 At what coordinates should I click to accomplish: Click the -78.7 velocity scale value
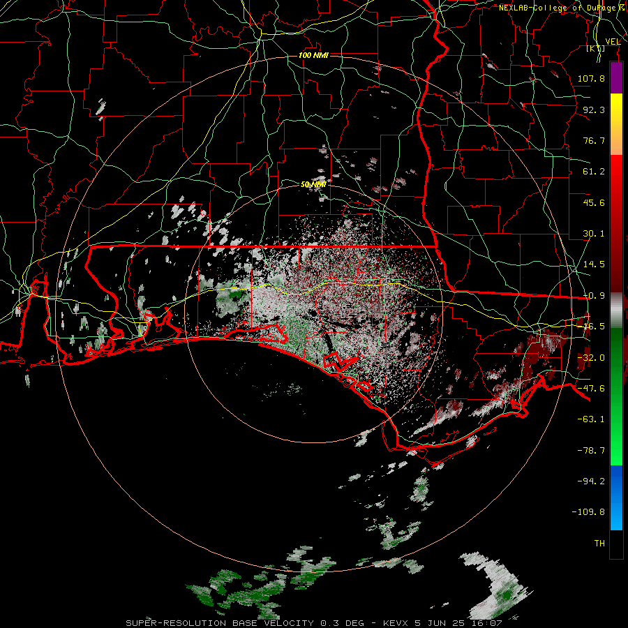[591, 451]
